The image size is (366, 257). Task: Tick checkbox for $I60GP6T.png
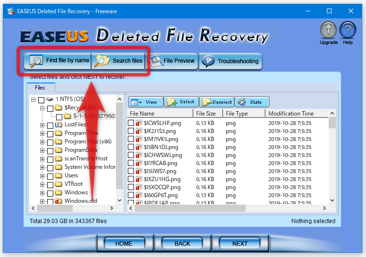pyautogui.click(x=131, y=195)
